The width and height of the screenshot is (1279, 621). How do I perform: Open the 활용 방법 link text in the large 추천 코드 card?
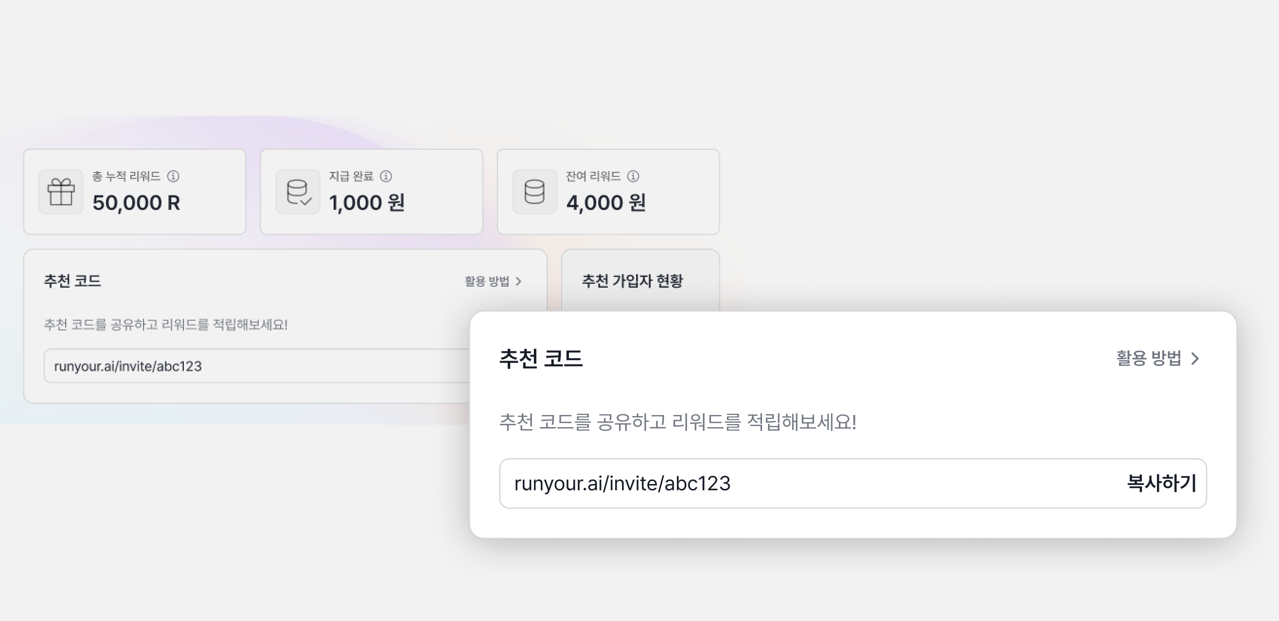[1148, 358]
